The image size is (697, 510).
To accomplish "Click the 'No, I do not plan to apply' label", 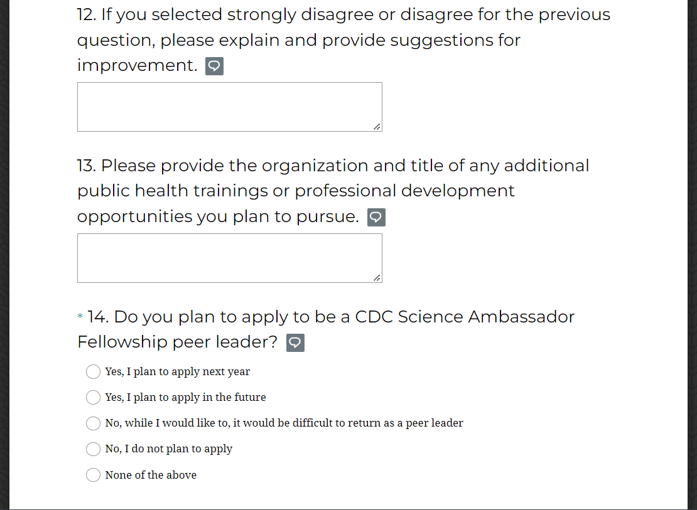I will (x=168, y=449).
